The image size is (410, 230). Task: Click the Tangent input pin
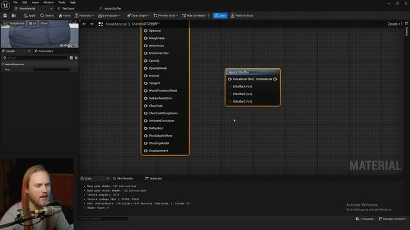[x=146, y=83]
